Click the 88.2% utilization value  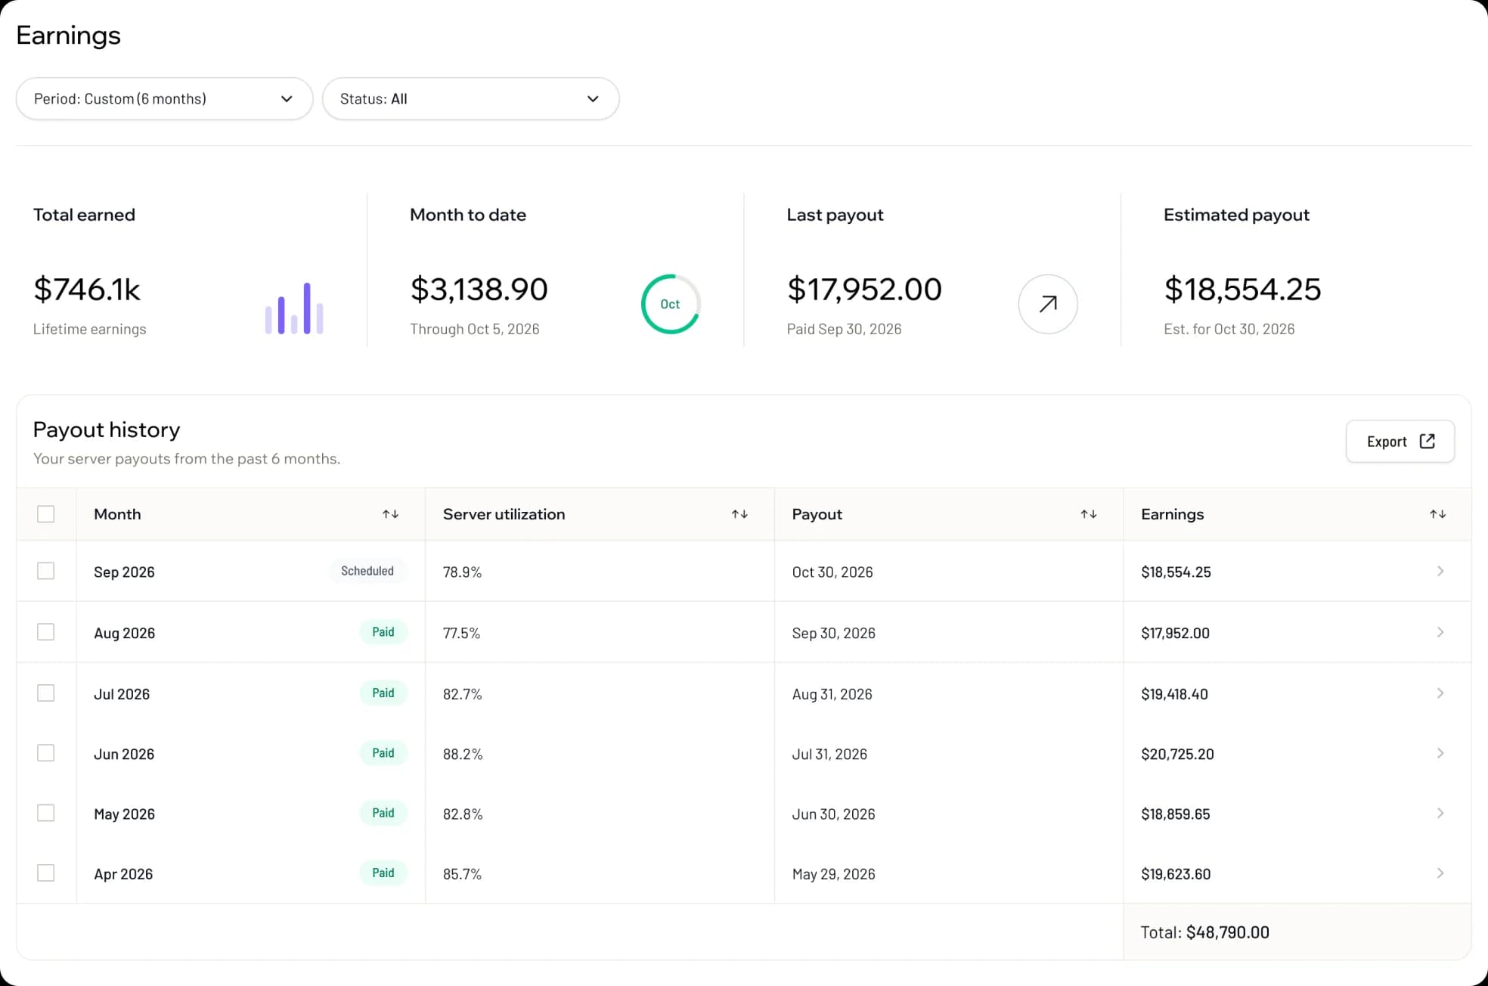pos(463,755)
